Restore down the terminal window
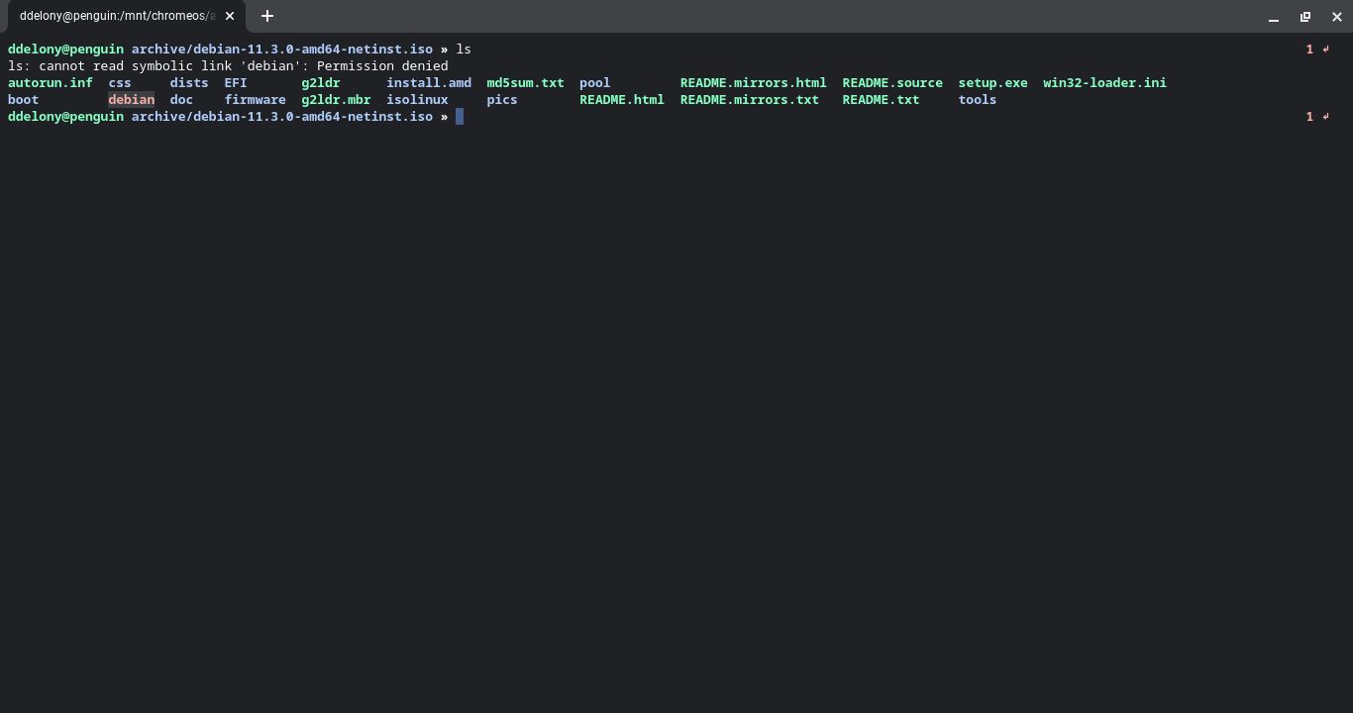 [x=1305, y=17]
